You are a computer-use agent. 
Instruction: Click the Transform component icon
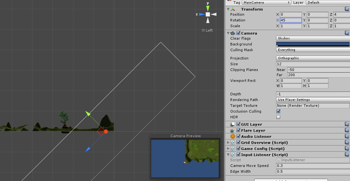pyautogui.click(x=233, y=9)
